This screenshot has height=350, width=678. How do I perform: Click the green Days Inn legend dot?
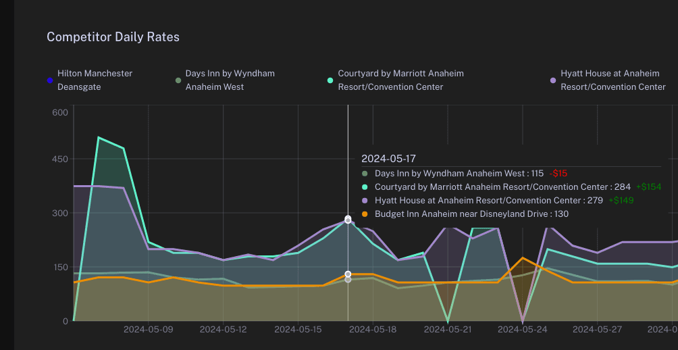pos(178,80)
